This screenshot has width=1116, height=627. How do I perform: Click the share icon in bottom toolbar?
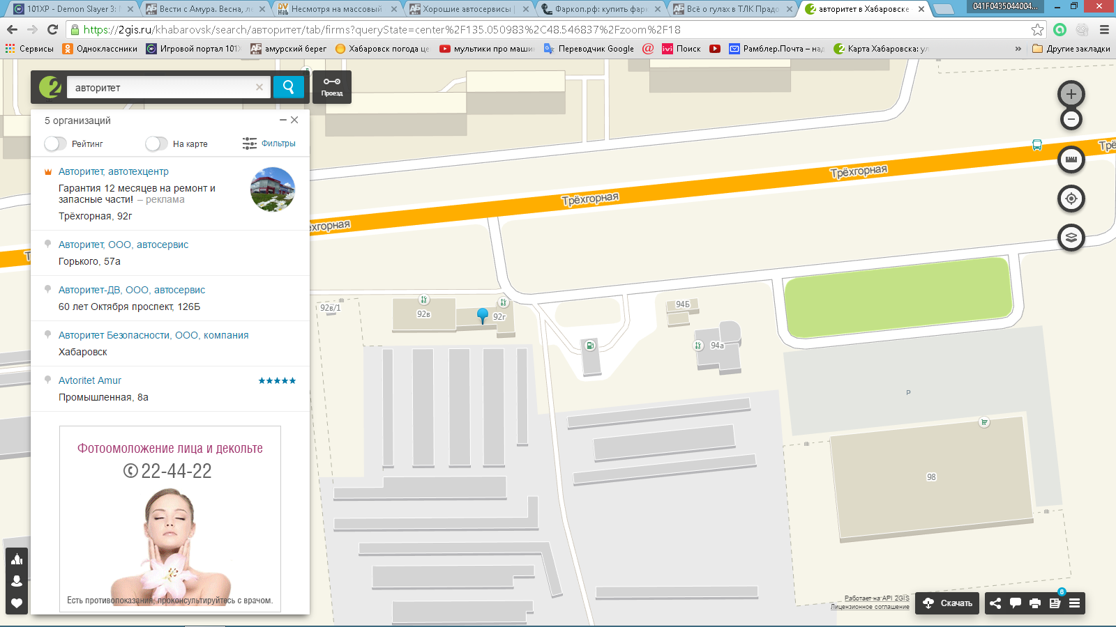tap(995, 603)
